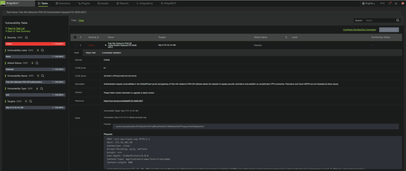Focus the Search input field
The height and width of the screenshot is (171, 406).
pos(379,21)
